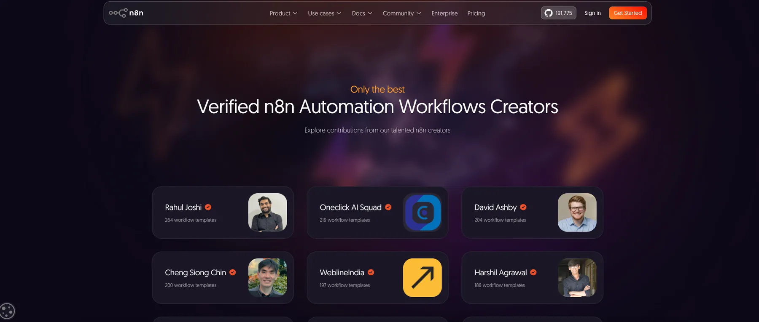Click the 'Only the best' tagline
759x322 pixels.
(x=377, y=89)
